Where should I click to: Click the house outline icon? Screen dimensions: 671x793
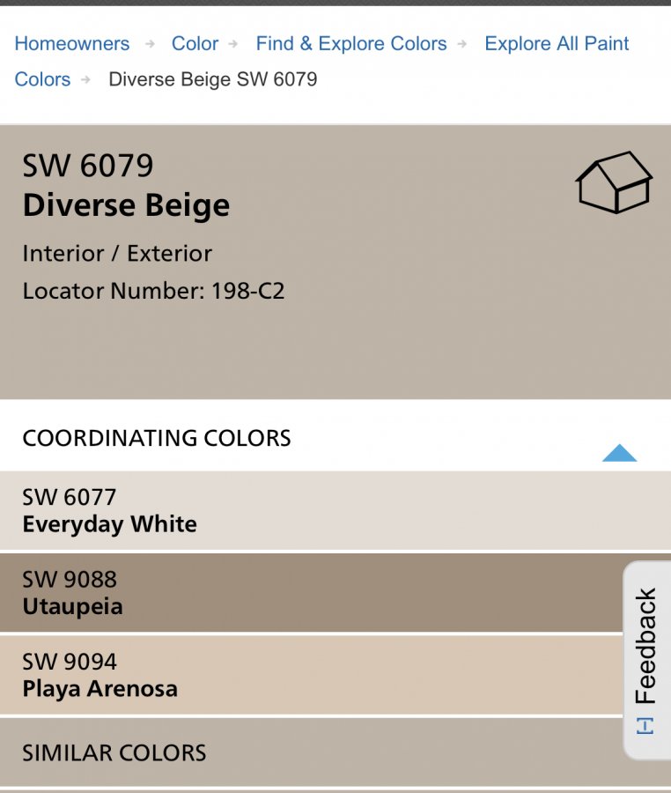[614, 182]
